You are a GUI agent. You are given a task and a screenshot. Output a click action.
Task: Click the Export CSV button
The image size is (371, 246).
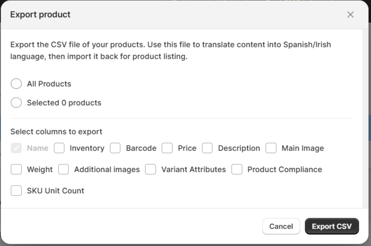click(x=332, y=226)
